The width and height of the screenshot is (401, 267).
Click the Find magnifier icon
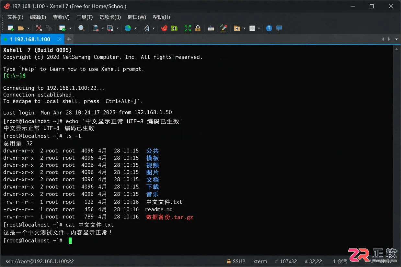[81, 28]
